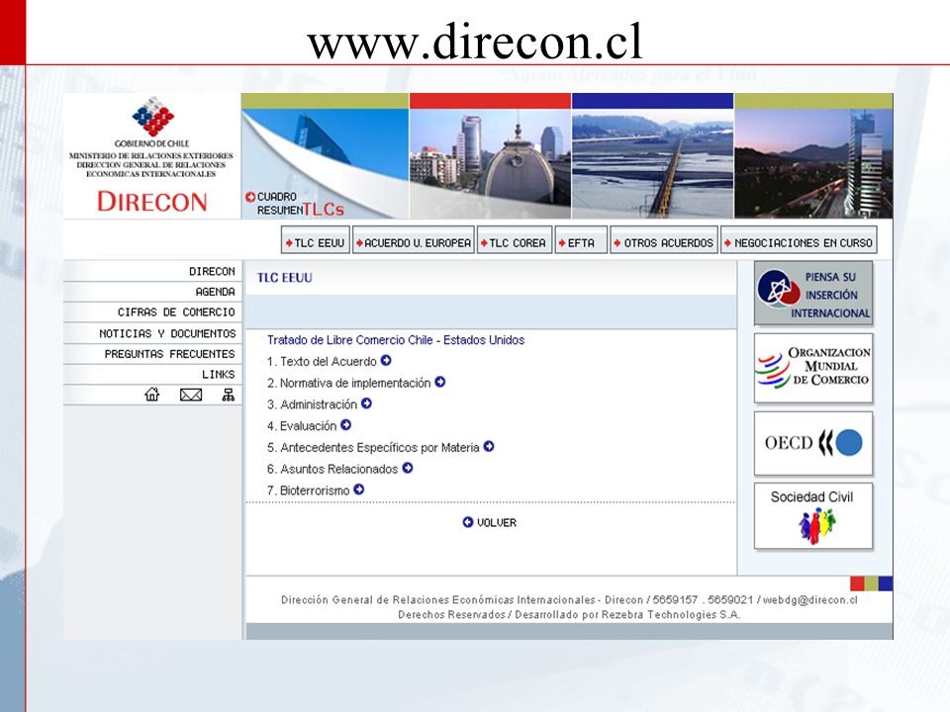Click the home icon in the sidebar
Image resolution: width=950 pixels, height=712 pixels.
(x=152, y=395)
